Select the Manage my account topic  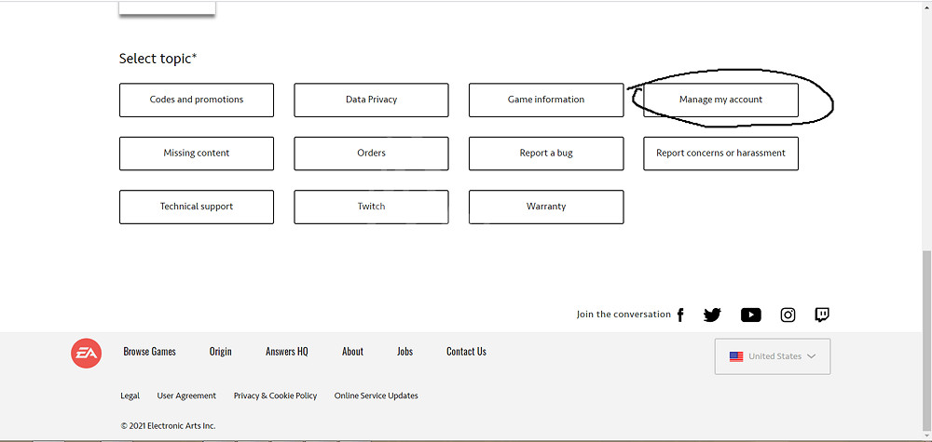point(720,100)
